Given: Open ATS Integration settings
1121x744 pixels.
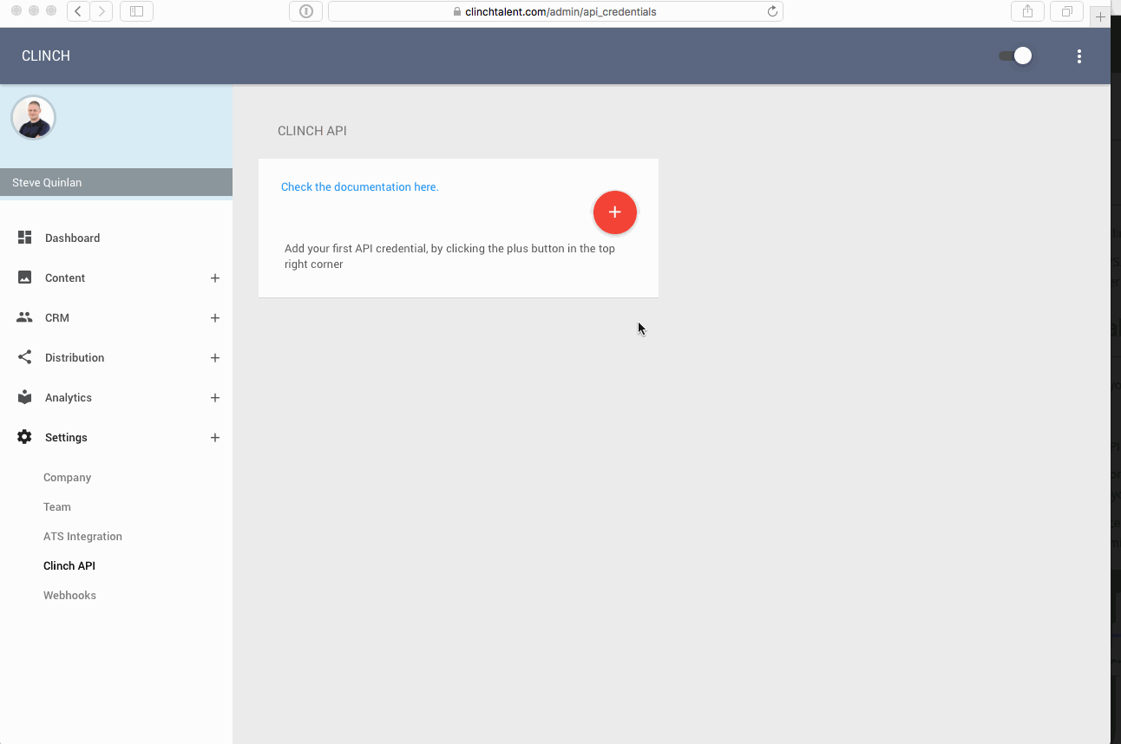Looking at the screenshot, I should (x=82, y=536).
